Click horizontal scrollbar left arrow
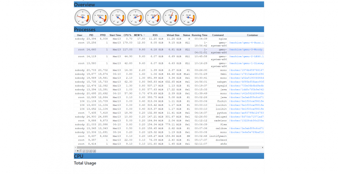Screen dimensions: 338x174 [75, 148]
